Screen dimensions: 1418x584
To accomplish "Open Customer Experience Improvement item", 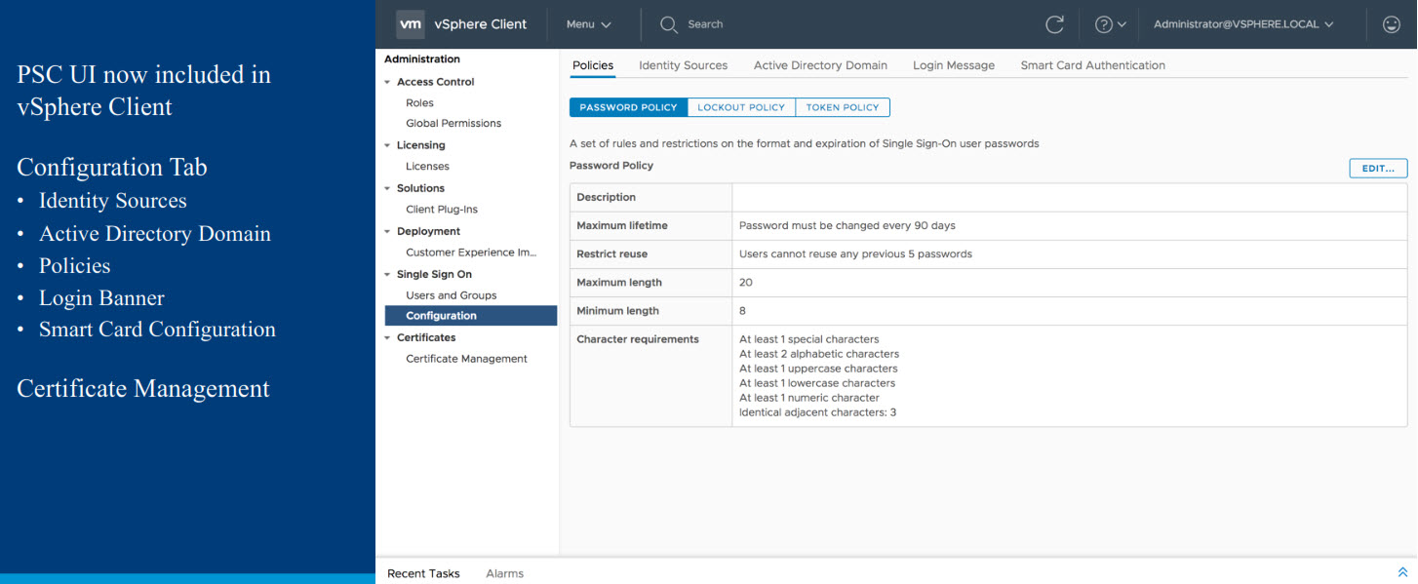I will pyautogui.click(x=472, y=252).
